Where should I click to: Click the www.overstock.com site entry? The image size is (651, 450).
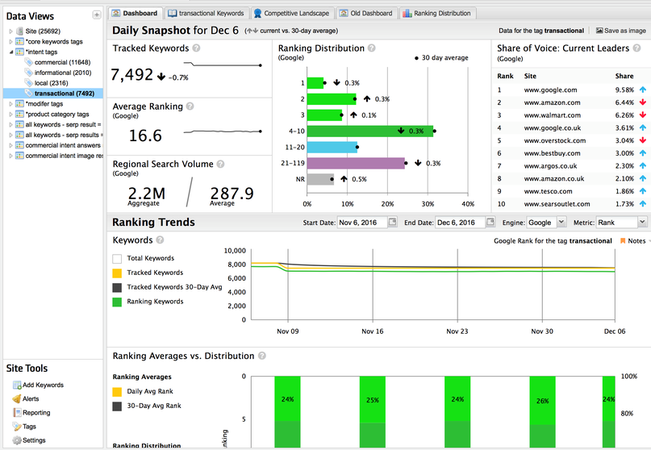555,141
